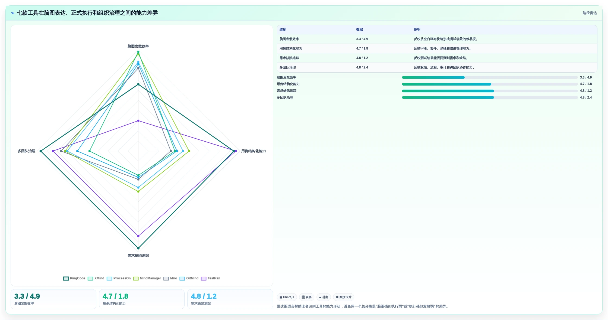Viewport: 608px width, 320px height.
Task: Click the 脑图发散效率 radar axis label
Action: pos(138,46)
